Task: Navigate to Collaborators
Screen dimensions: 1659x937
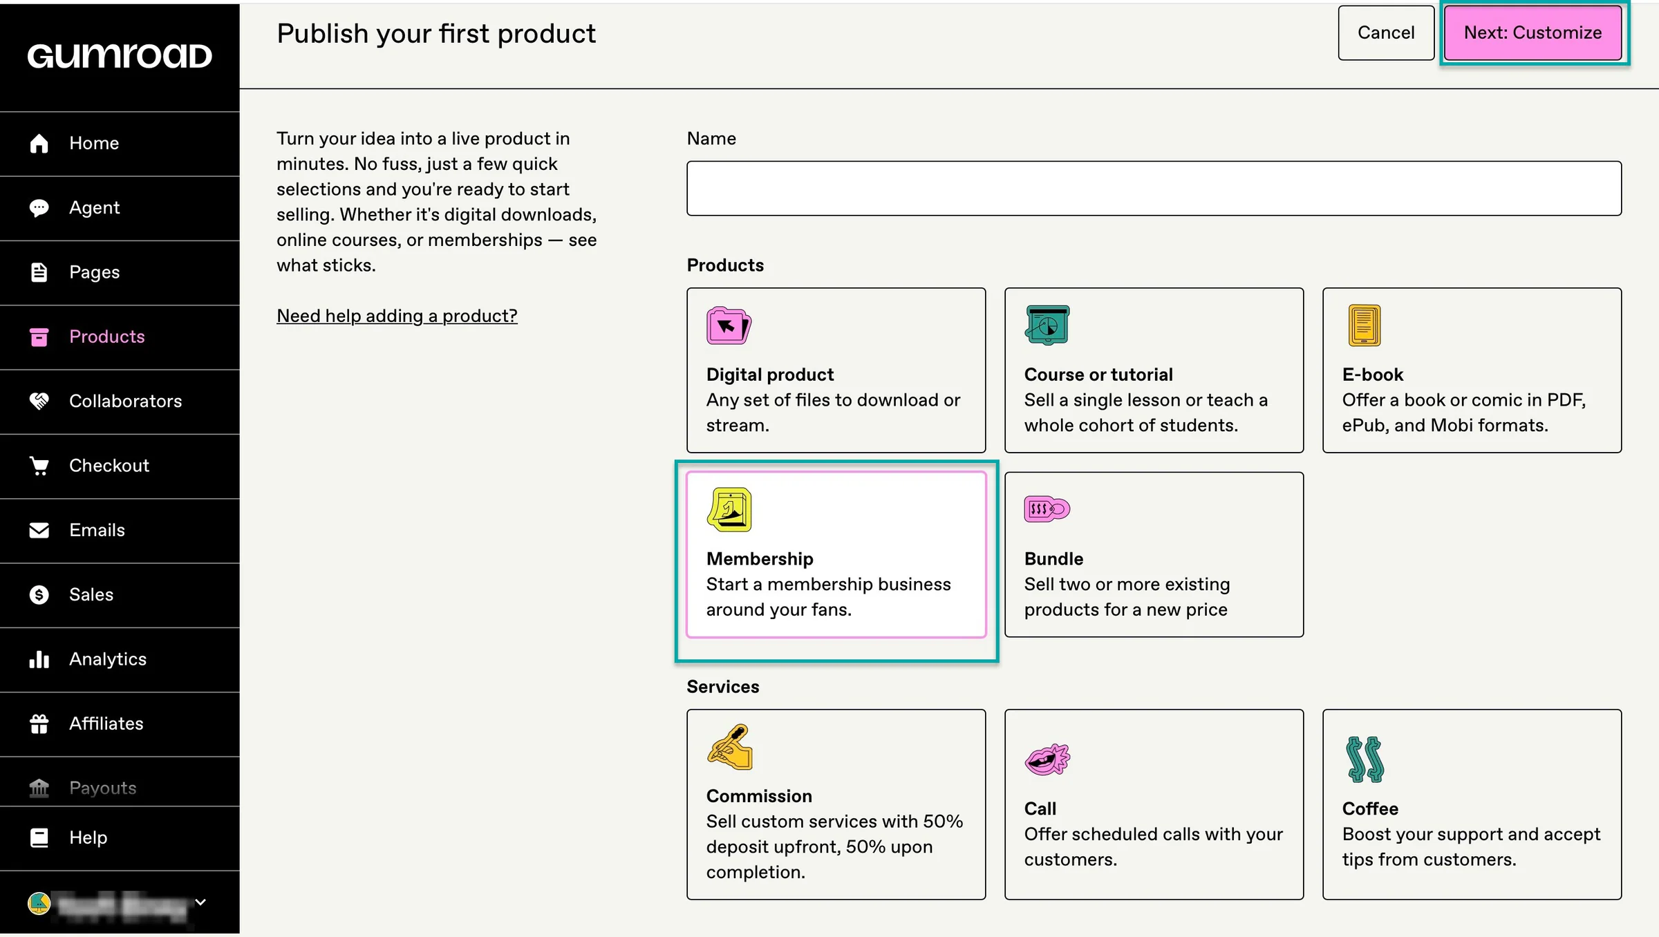Action: coord(120,401)
